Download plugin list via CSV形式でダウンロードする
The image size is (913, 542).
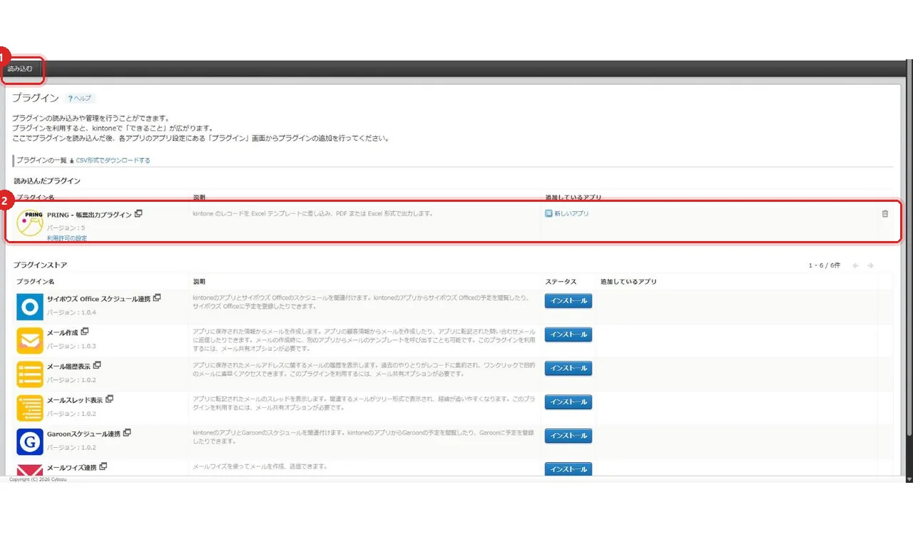tap(113, 160)
